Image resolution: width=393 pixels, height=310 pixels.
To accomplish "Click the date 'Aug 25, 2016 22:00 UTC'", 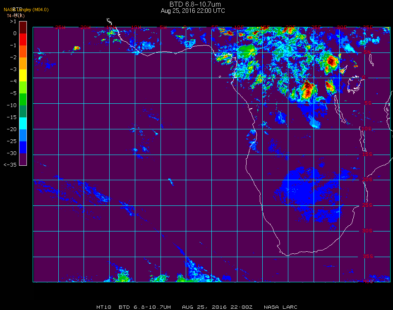I will coord(193,11).
